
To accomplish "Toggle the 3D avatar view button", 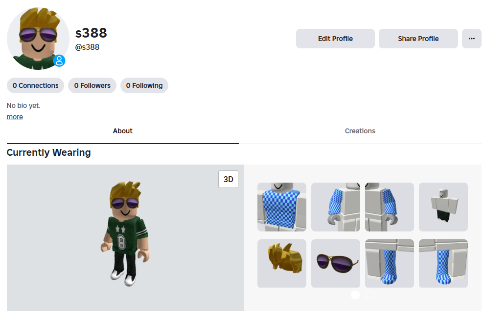I will (x=228, y=179).
